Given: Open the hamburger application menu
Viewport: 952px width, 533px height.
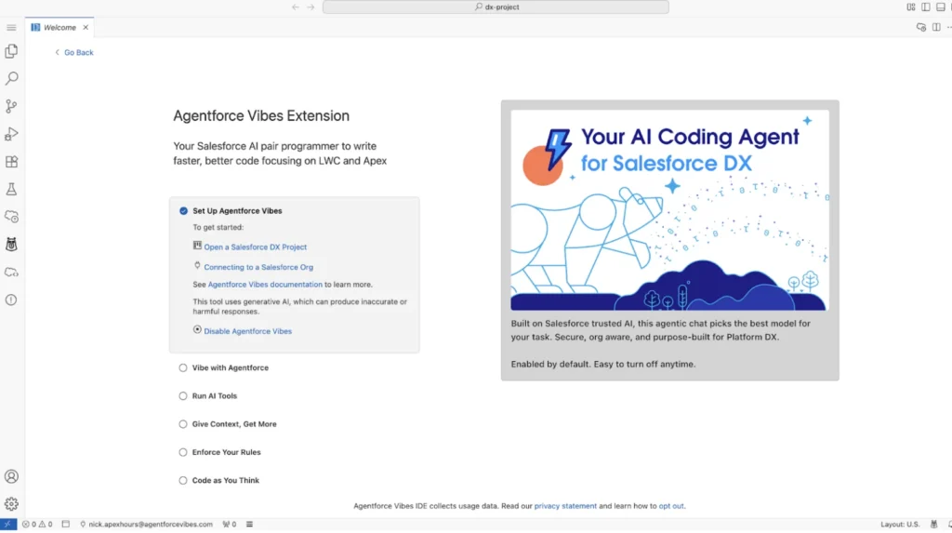Looking at the screenshot, I should tap(11, 28).
